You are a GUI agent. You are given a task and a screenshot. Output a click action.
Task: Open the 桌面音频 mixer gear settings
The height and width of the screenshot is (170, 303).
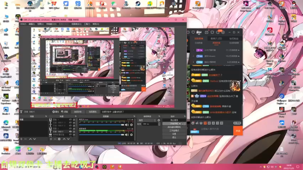coord(131,135)
